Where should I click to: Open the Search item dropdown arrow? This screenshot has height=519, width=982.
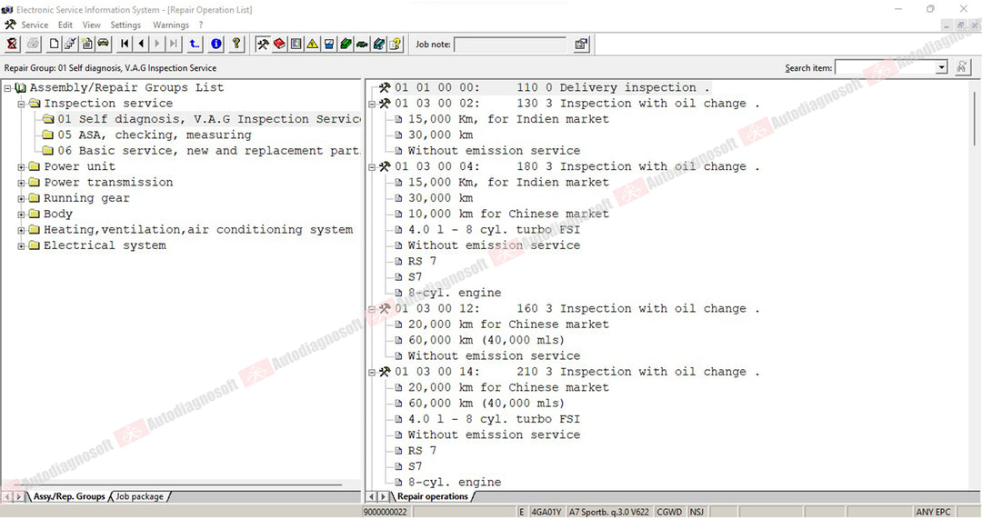pyautogui.click(x=941, y=67)
